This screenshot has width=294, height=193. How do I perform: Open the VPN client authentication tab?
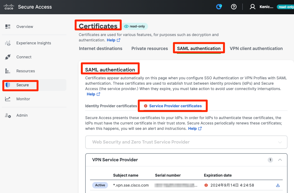click(256, 49)
